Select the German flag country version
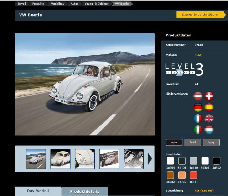Screen dimensions: 228x196 198,107
